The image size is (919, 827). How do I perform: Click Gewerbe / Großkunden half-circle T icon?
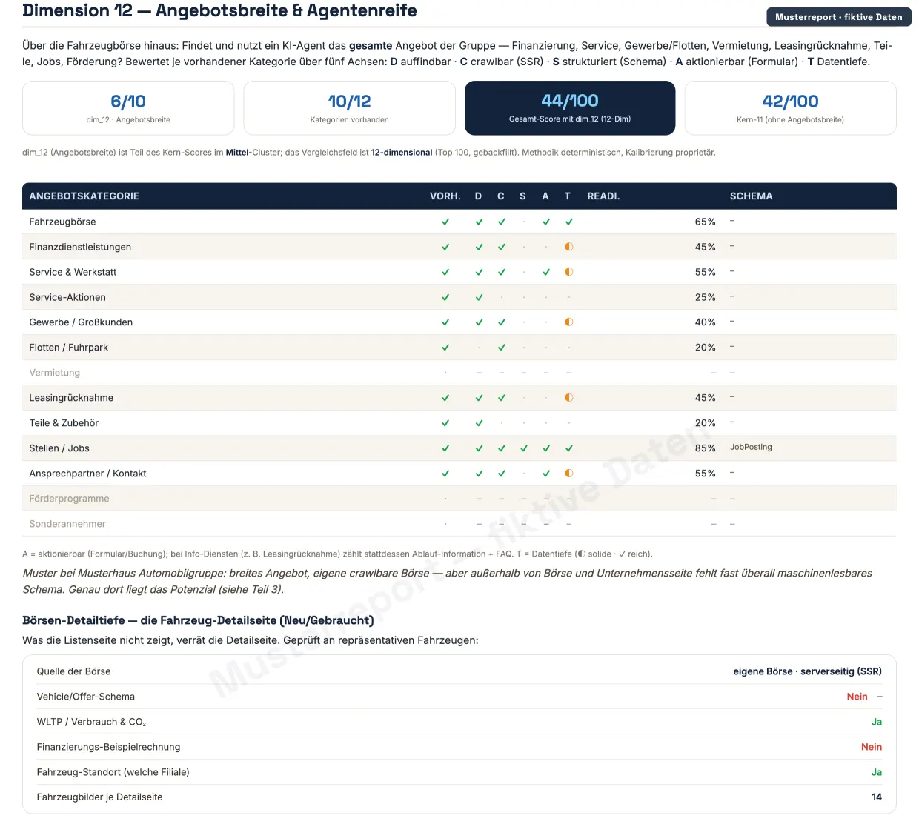(569, 322)
